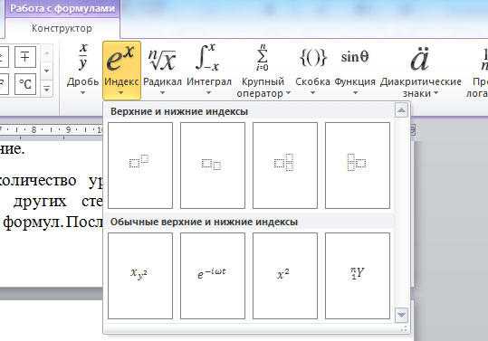Open the Интеграл integral gallery
Viewport: 488px width, 341px height.
click(209, 70)
